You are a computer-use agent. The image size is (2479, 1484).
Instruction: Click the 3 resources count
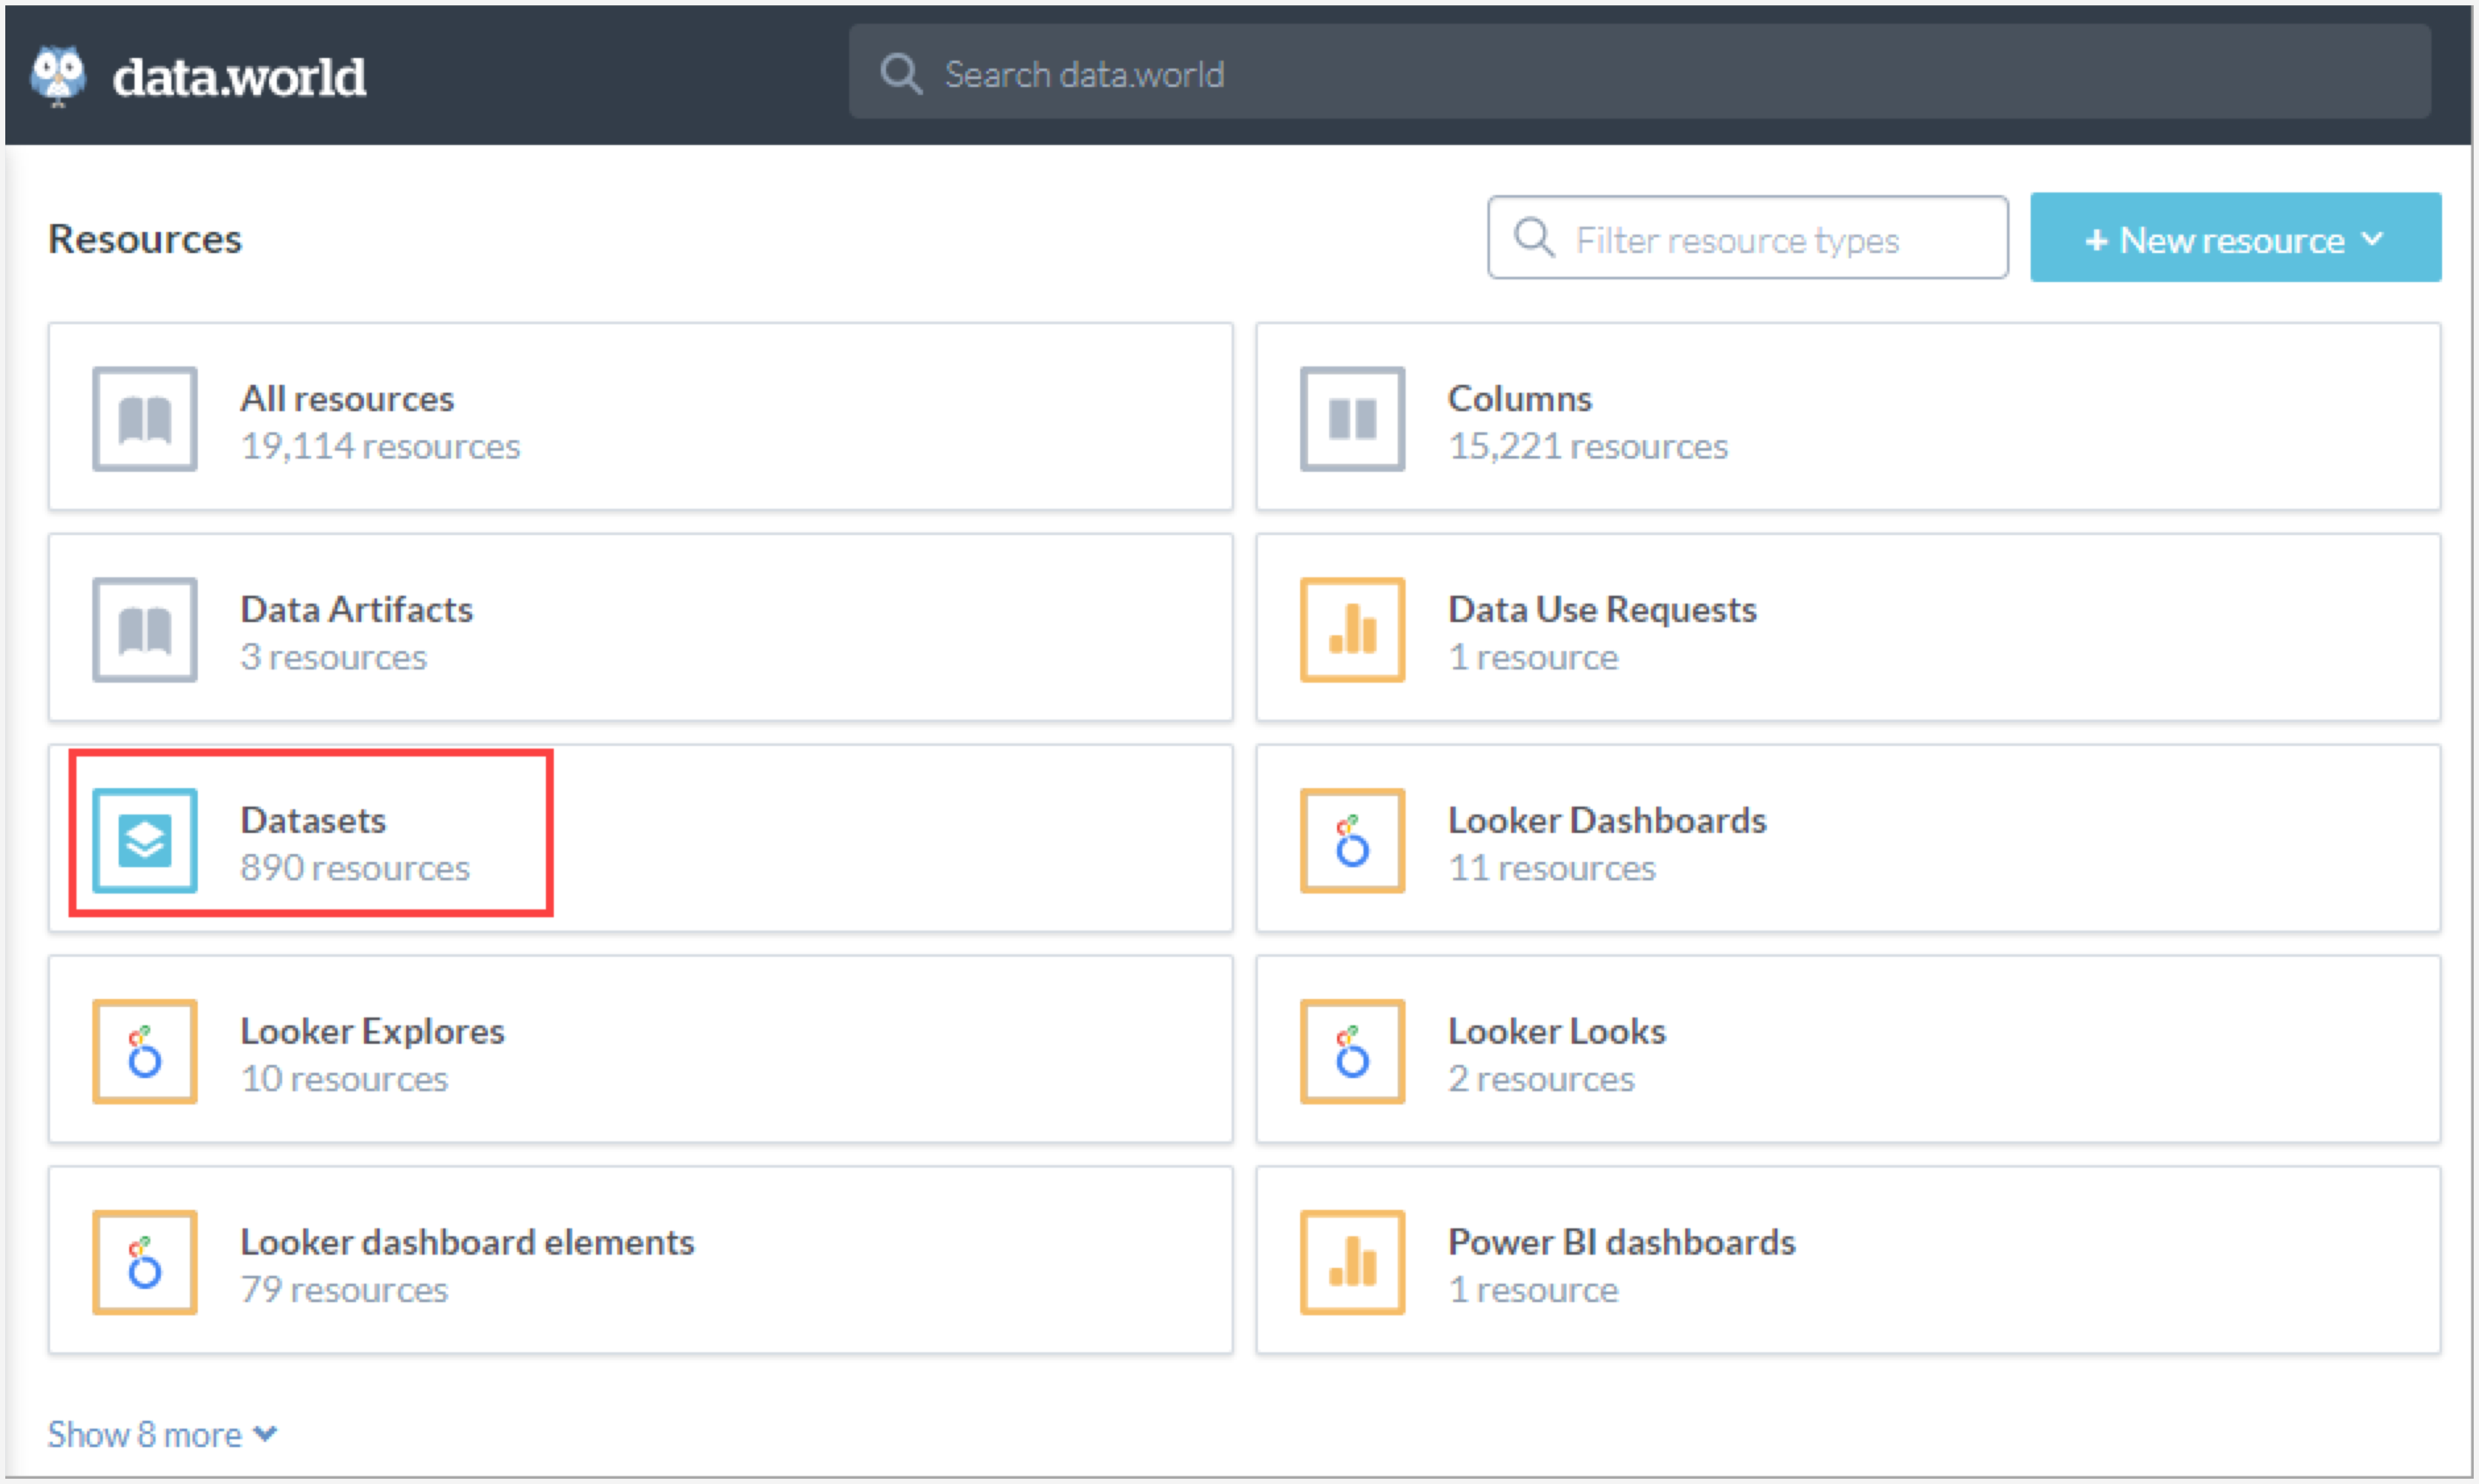[x=333, y=658]
